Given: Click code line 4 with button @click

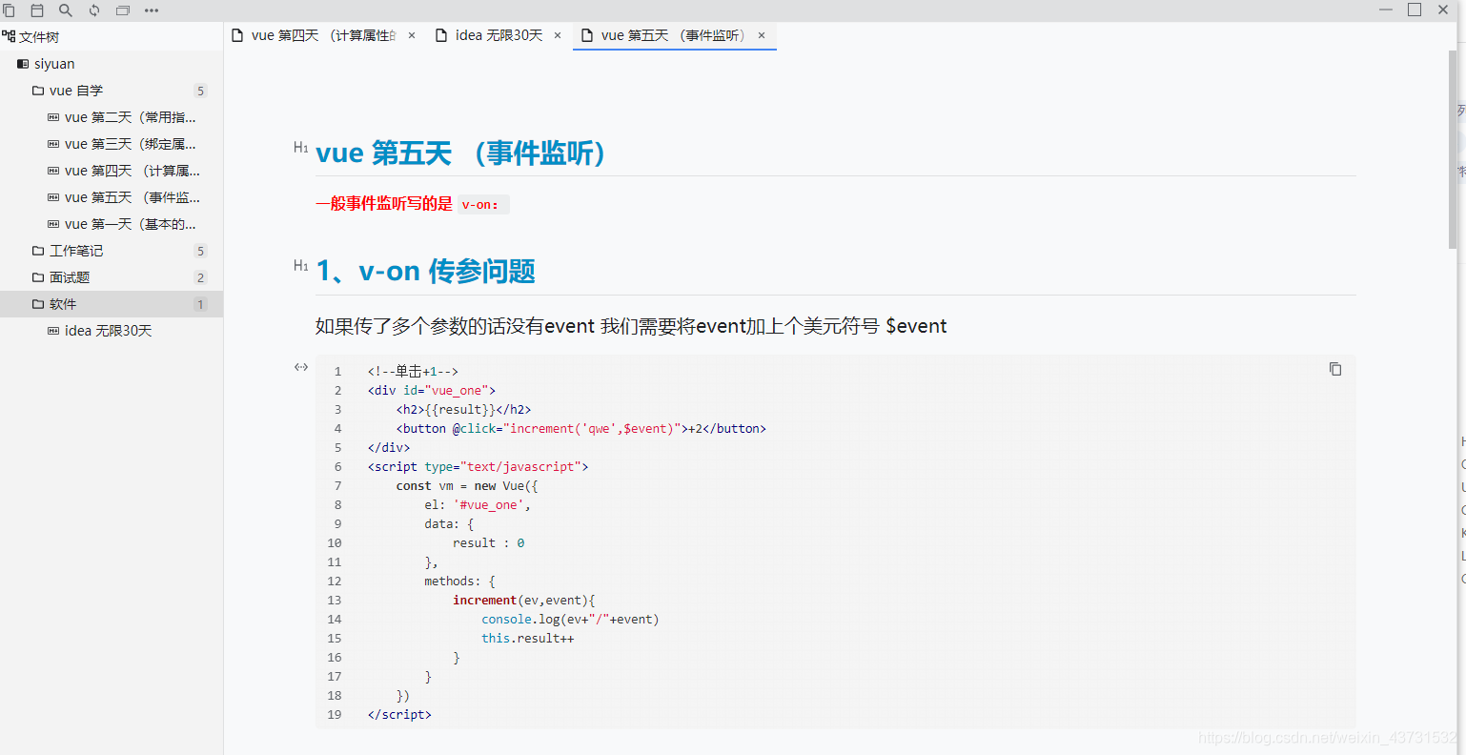Looking at the screenshot, I should [581, 428].
